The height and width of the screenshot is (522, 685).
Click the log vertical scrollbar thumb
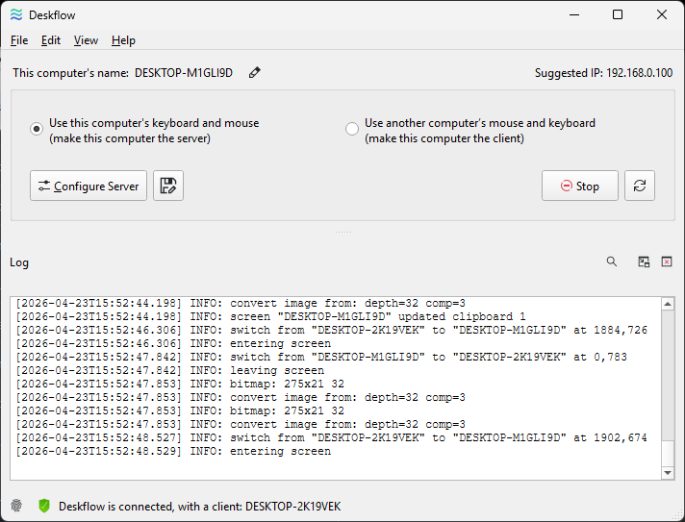coord(668,454)
